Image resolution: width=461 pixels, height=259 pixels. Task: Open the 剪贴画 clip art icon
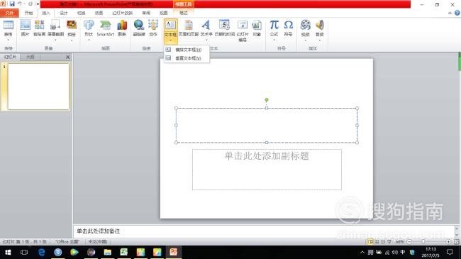[40, 25]
